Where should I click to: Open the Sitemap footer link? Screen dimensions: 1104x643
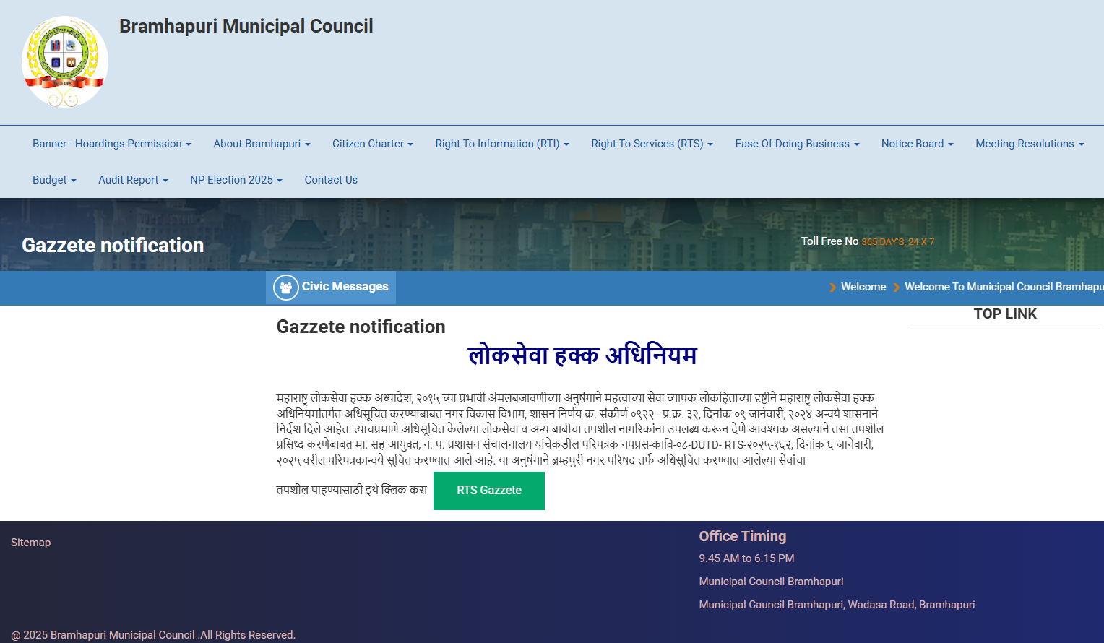[x=30, y=543]
